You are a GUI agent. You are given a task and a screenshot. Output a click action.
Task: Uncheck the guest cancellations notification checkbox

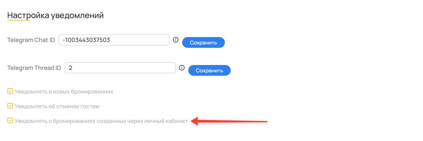10,106
